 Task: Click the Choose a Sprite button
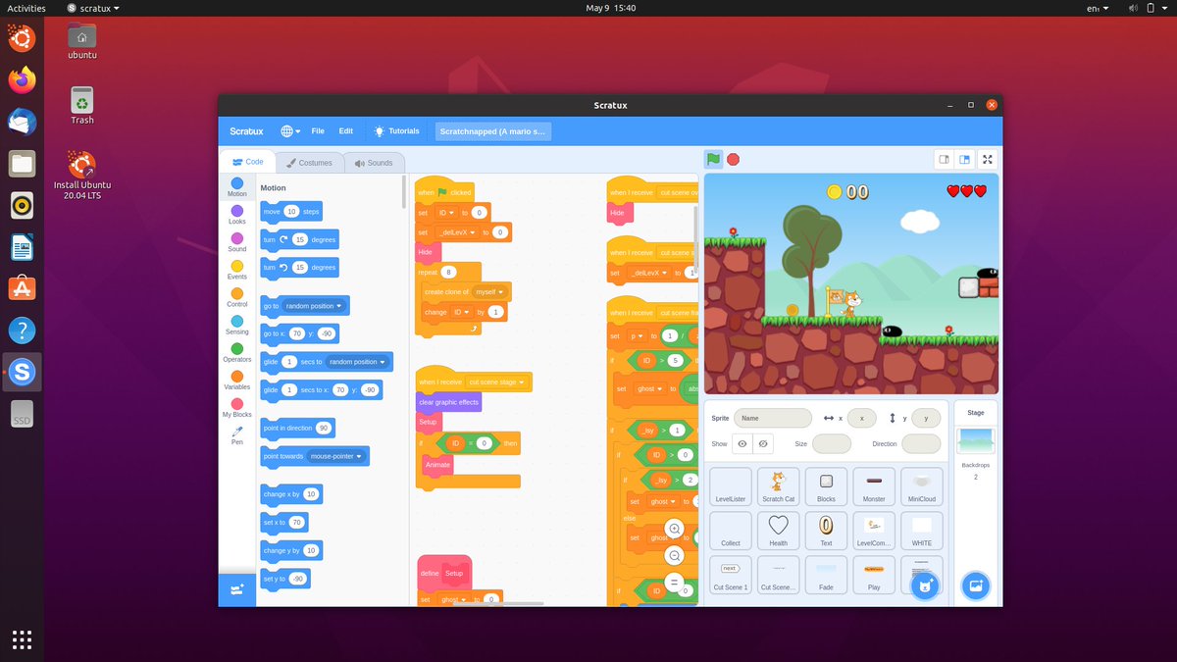click(x=925, y=586)
